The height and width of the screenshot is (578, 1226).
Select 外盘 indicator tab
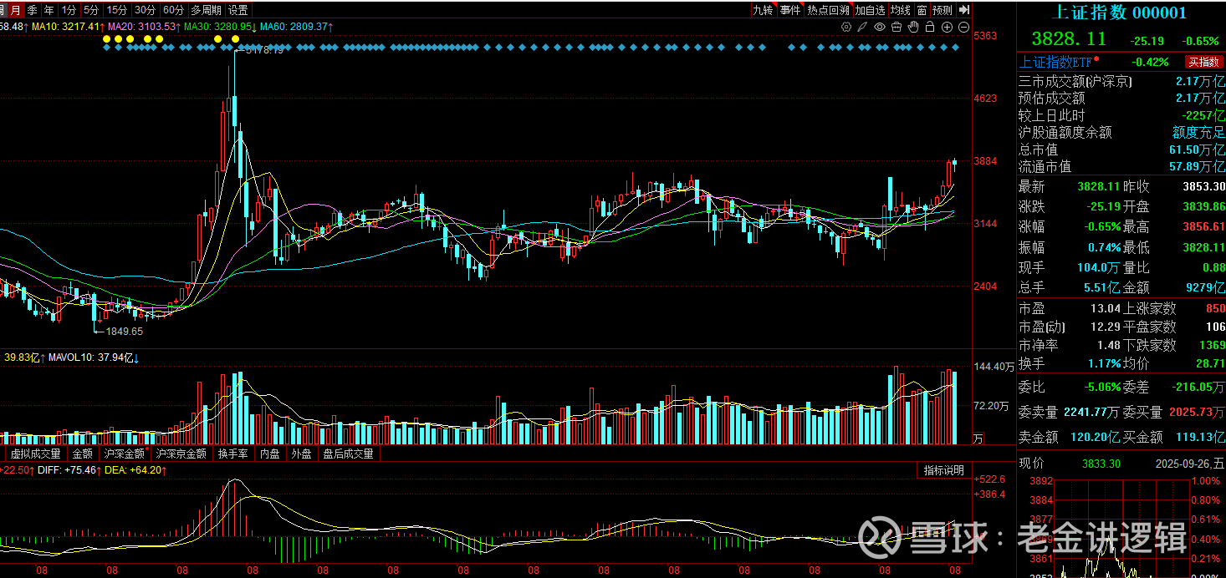pyautogui.click(x=301, y=454)
